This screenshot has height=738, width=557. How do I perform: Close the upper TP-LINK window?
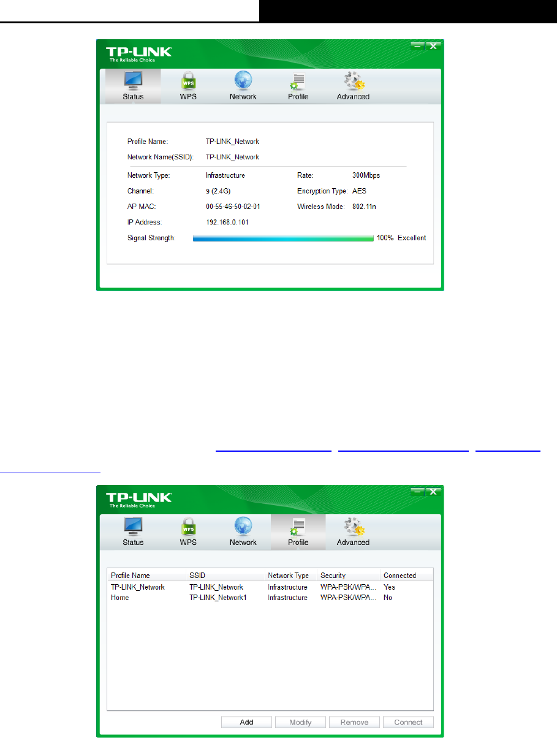[x=433, y=46]
